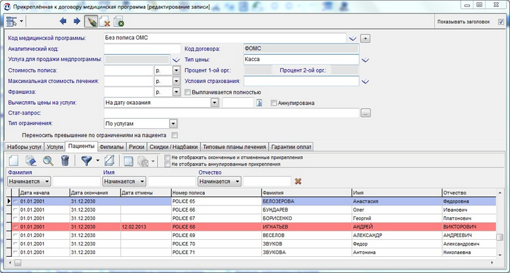Toggle the pencil edit mode button
The width and height of the screenshot is (510, 273).
click(x=91, y=21)
